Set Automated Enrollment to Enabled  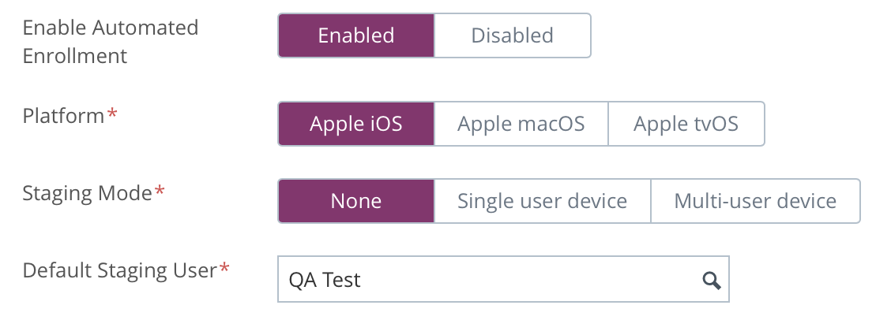coord(355,35)
